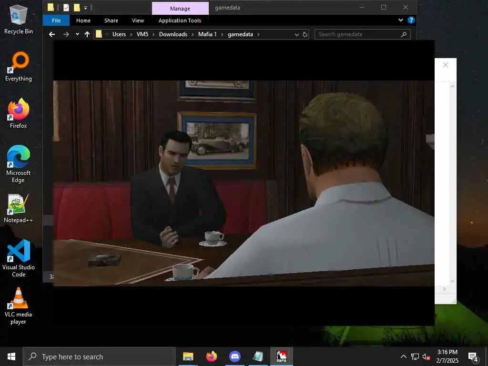488x366 pixels.
Task: Show hidden system tray icons
Action: [x=403, y=356]
